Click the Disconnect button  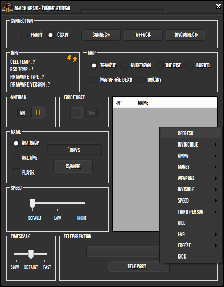(185, 35)
